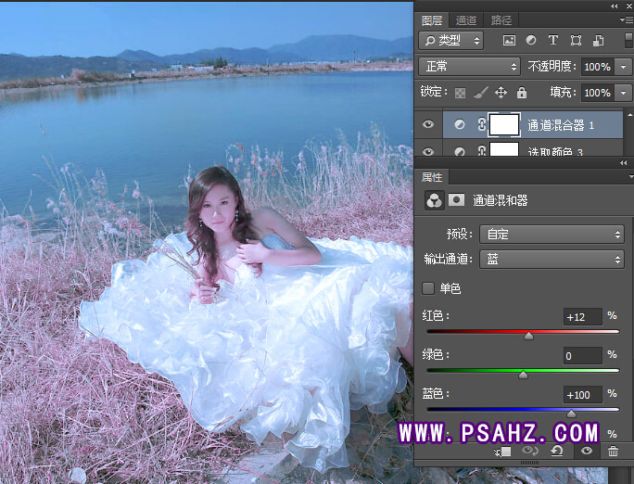Click the shape layer filter icon
This screenshot has height=484, width=634.
[576, 41]
